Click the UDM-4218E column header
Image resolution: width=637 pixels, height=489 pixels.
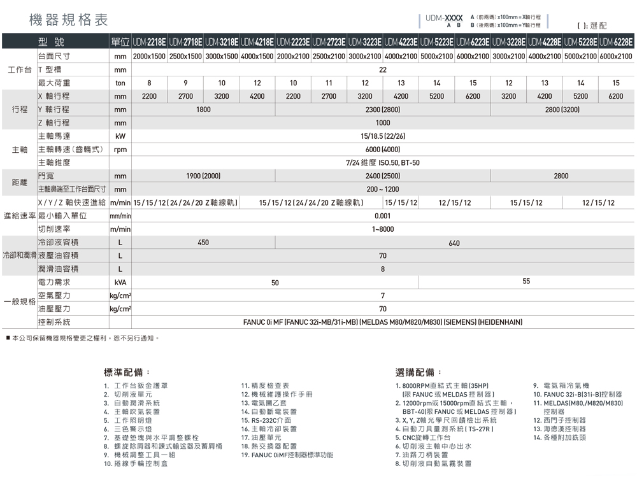[257, 42]
